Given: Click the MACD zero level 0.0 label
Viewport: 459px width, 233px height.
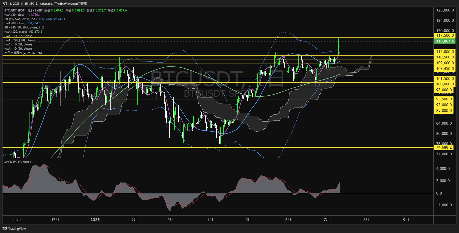Looking at the screenshot, I should (x=439, y=193).
